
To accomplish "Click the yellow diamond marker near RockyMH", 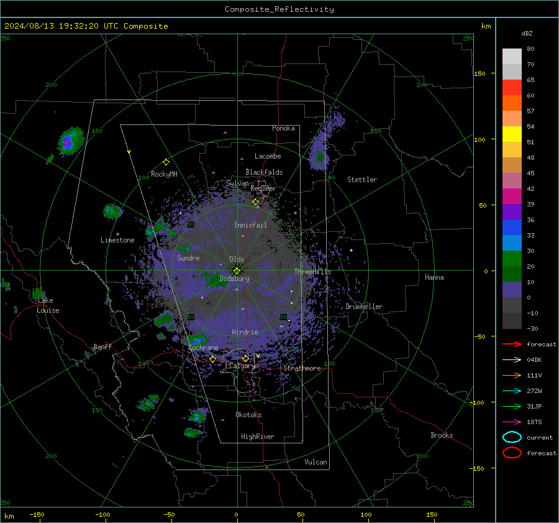I will click(166, 162).
